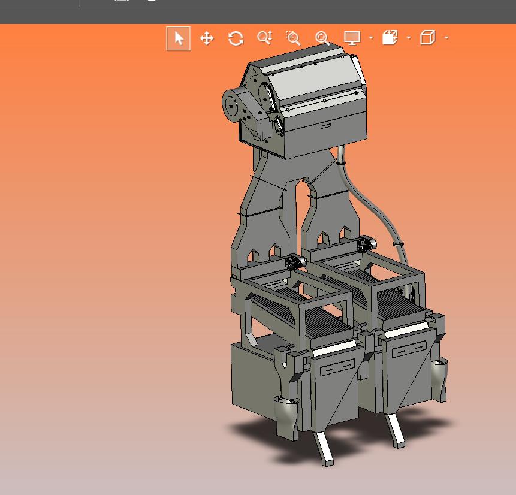Click the section view box icon
Screen dimensions: 516x495
point(390,38)
